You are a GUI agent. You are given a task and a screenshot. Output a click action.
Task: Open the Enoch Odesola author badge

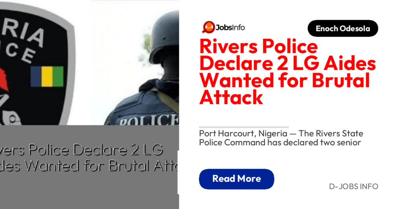(x=343, y=28)
